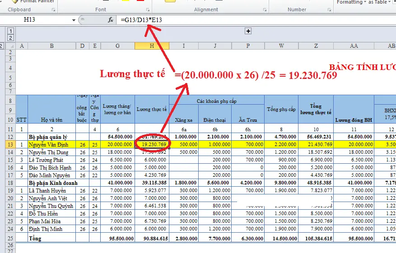Select column header Z
The height and width of the screenshot is (253, 396).
316,46
